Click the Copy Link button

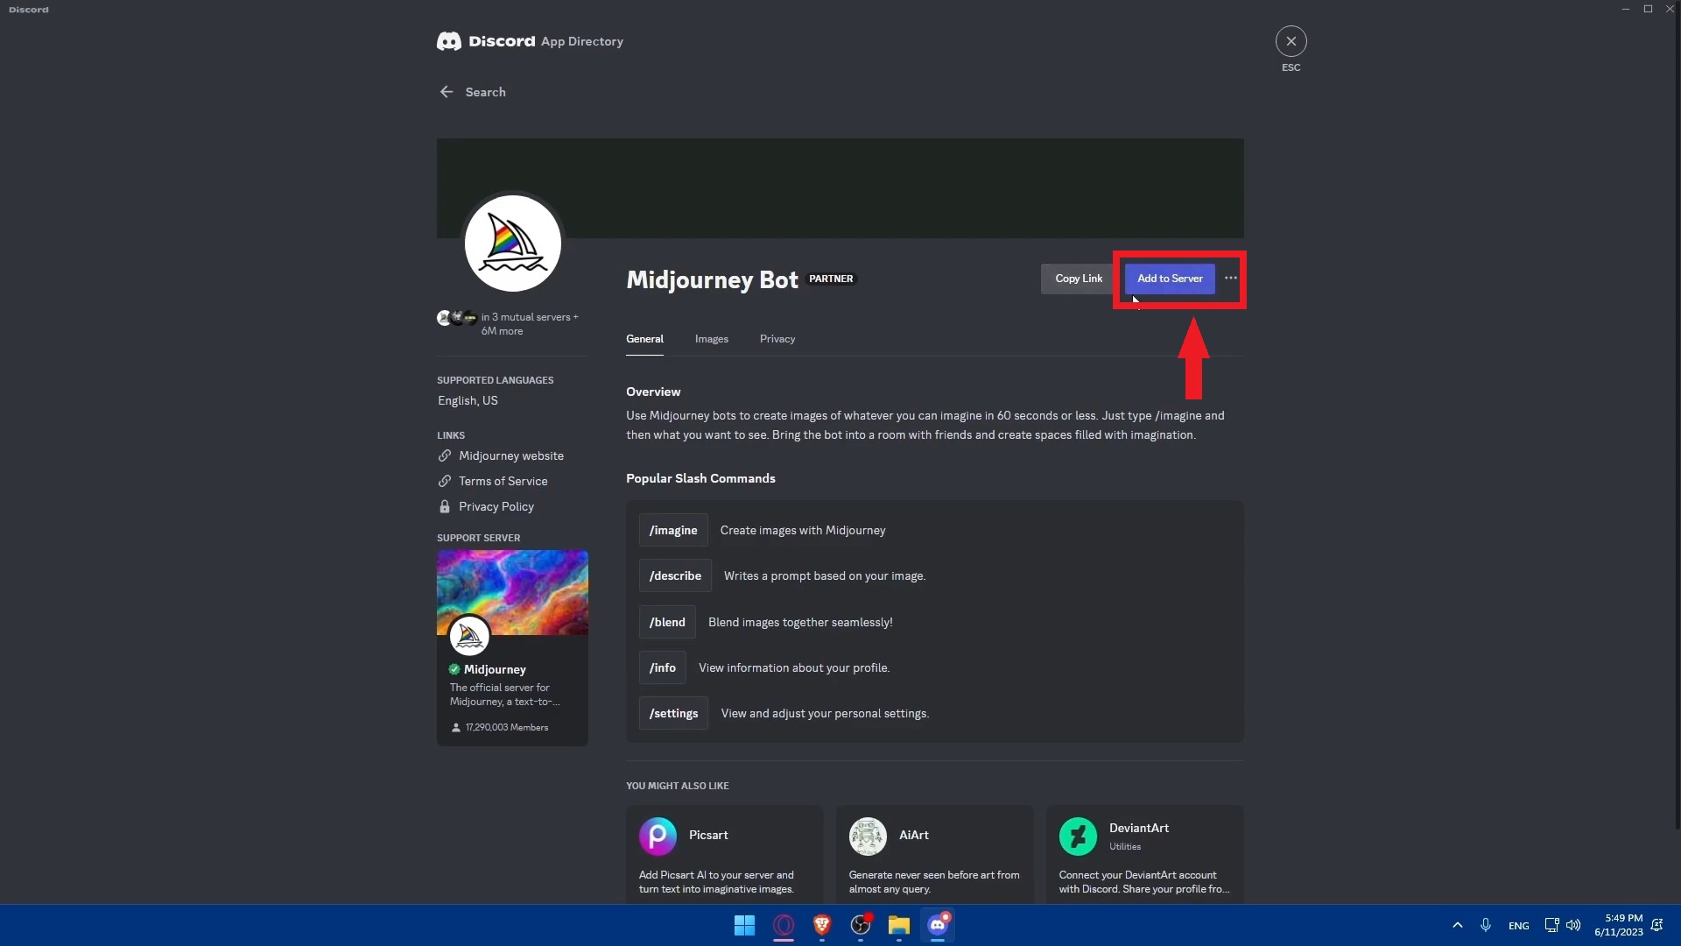pos(1077,278)
